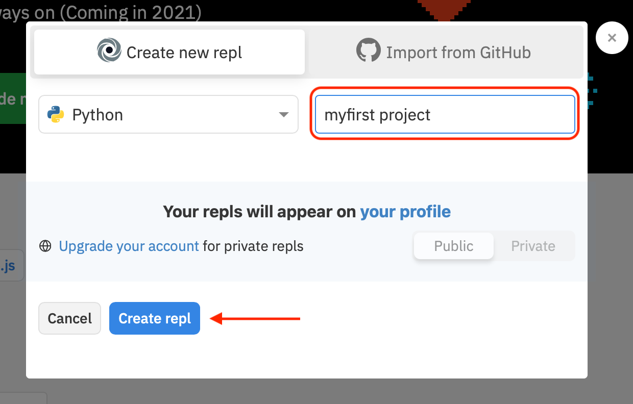
Task: Click the Python logo icon
Action: click(56, 115)
